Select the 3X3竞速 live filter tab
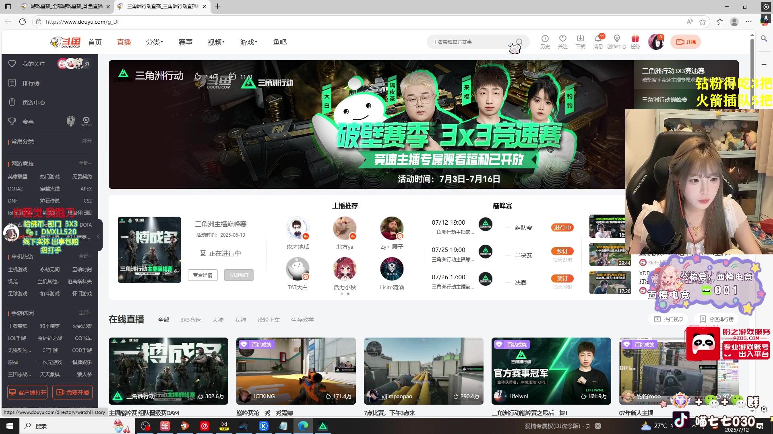The height and width of the screenshot is (434, 773). pyautogui.click(x=191, y=320)
